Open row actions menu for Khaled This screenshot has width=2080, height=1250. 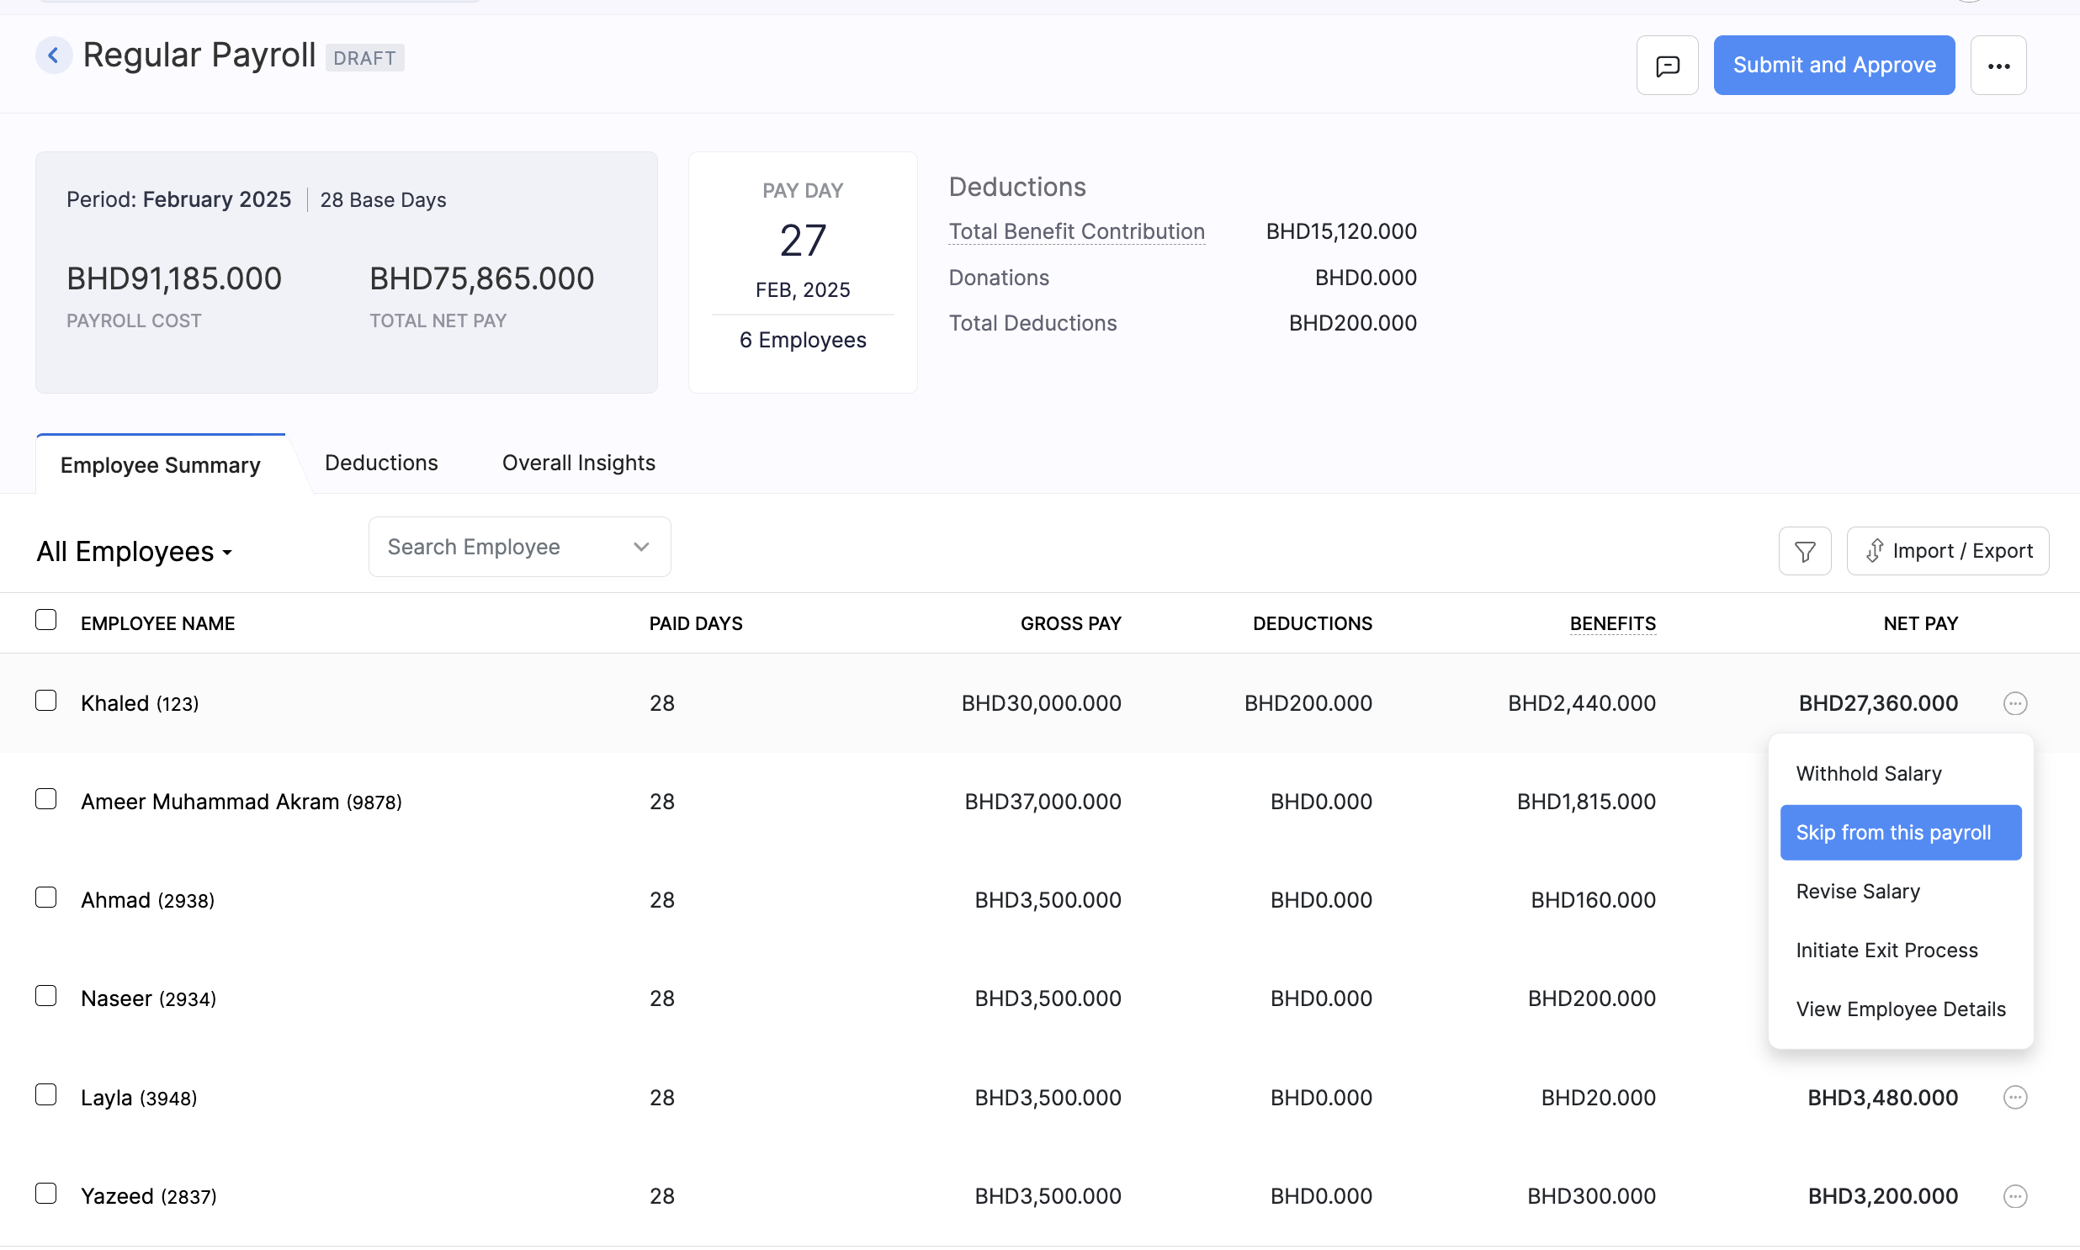pos(2014,702)
